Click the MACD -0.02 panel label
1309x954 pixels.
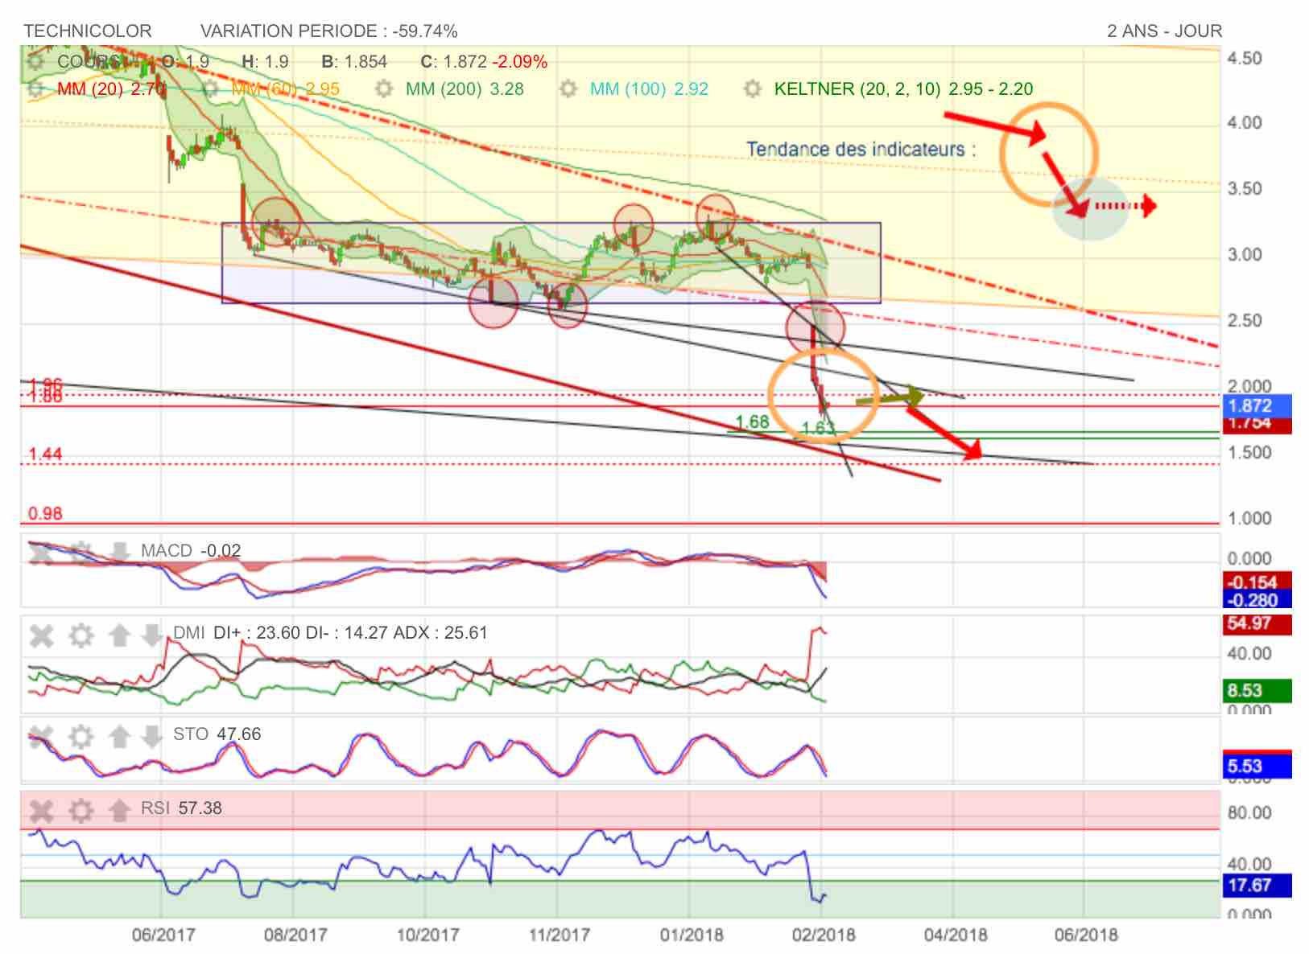coord(191,551)
